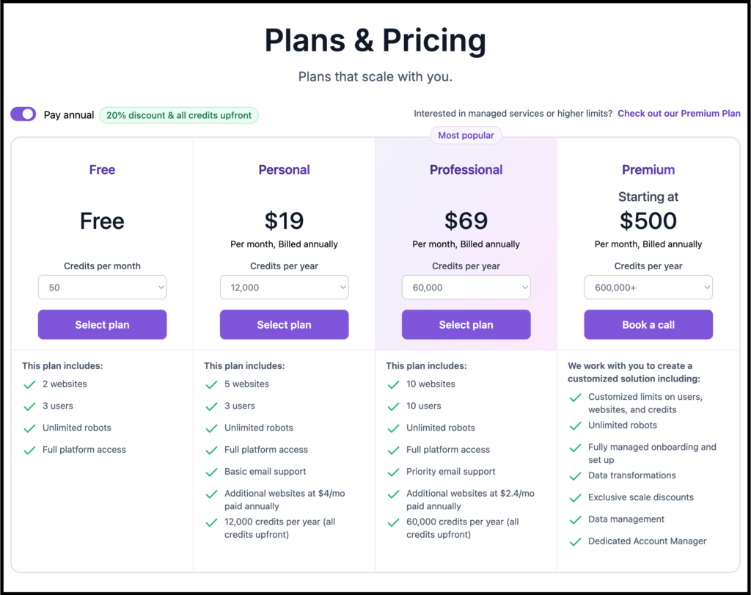Screen dimensions: 751x595
Task: Click 'Select plan' under the Professional tier
Action: (466, 324)
